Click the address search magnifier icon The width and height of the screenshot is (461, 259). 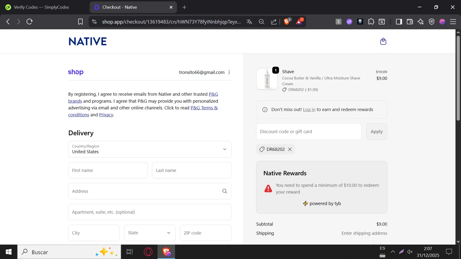[x=225, y=191]
